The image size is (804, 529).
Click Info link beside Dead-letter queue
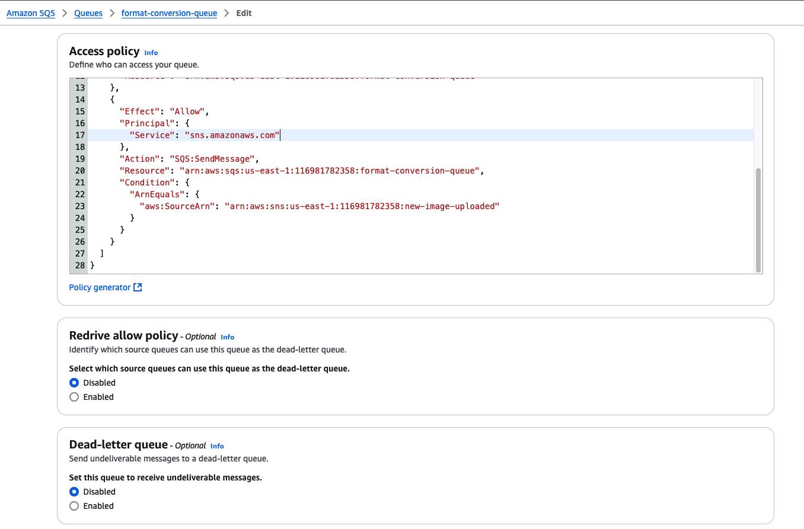click(217, 446)
